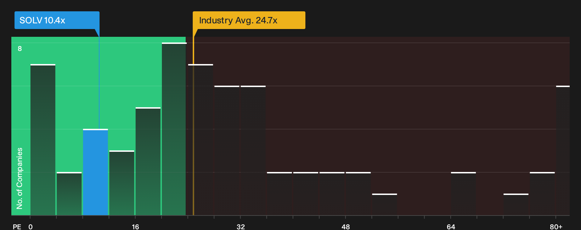Click the PE axis label
The height and width of the screenshot is (230, 581).
tap(17, 226)
